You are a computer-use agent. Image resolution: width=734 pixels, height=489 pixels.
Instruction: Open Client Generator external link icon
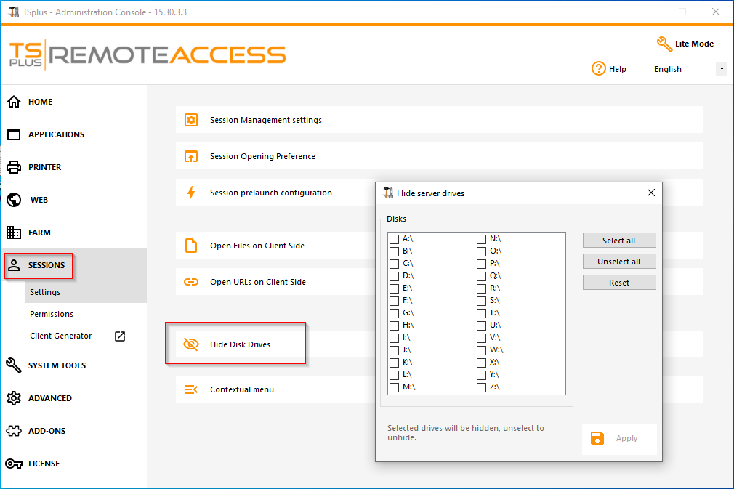click(x=120, y=336)
